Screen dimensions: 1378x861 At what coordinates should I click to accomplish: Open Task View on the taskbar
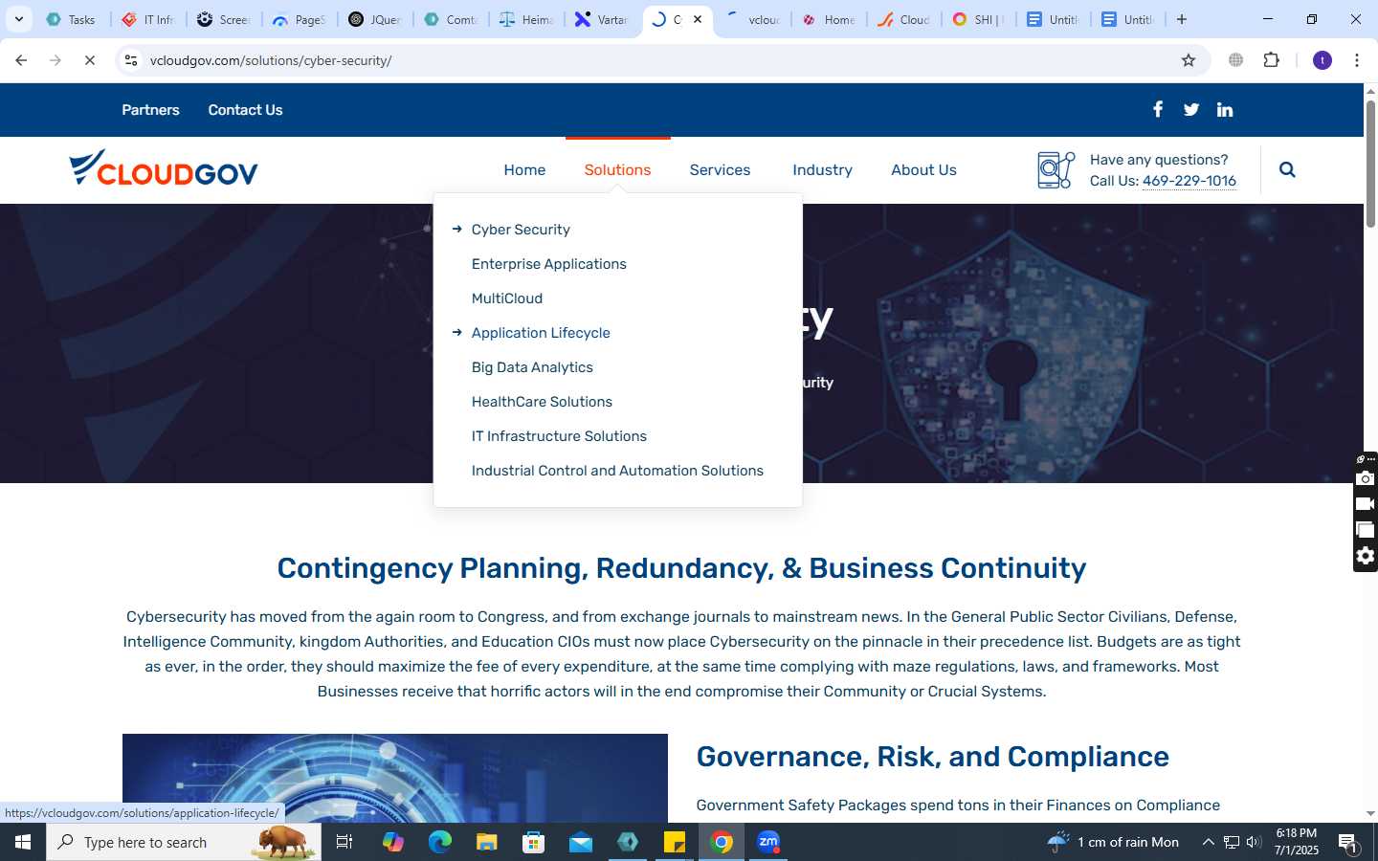[x=344, y=842]
